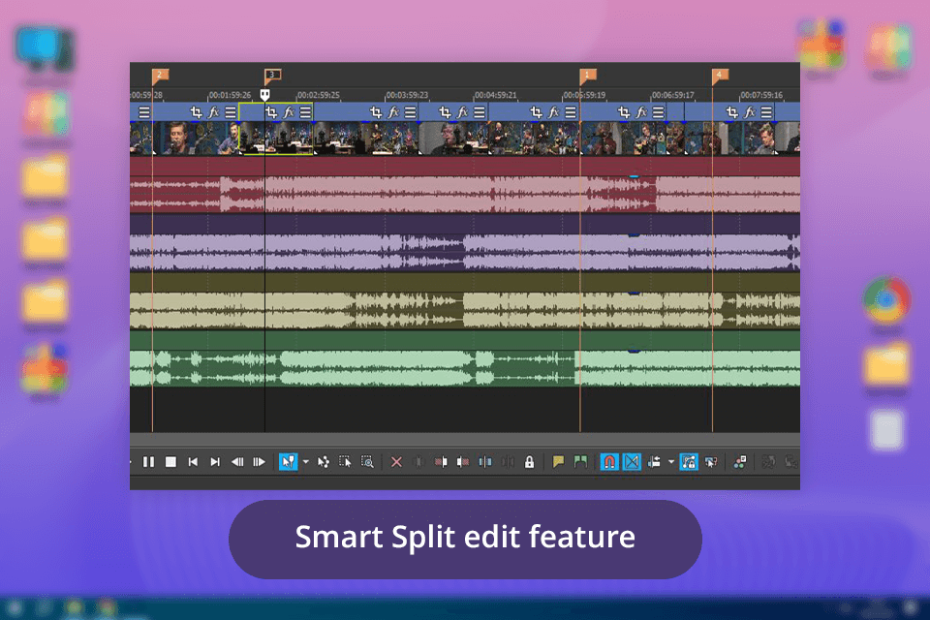Open hamburger menu of clip under 00:04:59:21
The height and width of the screenshot is (620, 930).
coord(480,112)
